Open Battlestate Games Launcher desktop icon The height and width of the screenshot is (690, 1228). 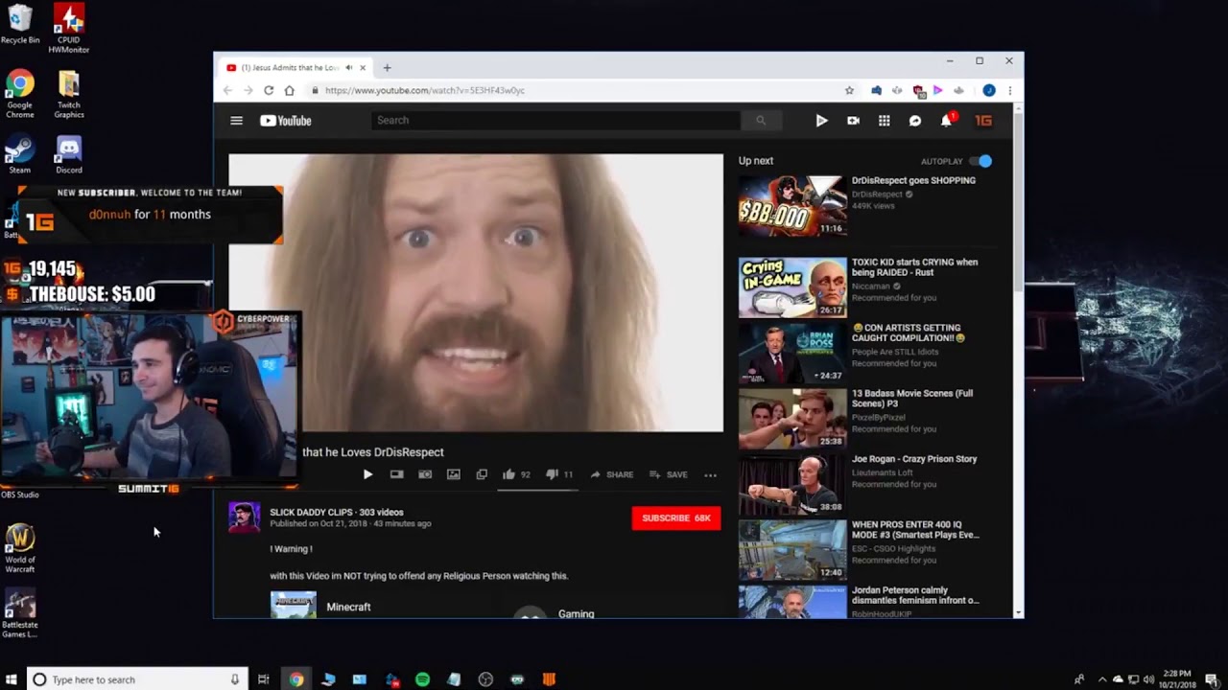[20, 613]
